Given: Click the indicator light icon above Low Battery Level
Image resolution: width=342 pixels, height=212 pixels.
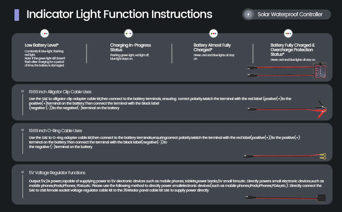Looking at the screenshot, I should [45, 34].
